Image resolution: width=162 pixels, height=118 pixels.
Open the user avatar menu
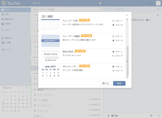click(x=158, y=3)
